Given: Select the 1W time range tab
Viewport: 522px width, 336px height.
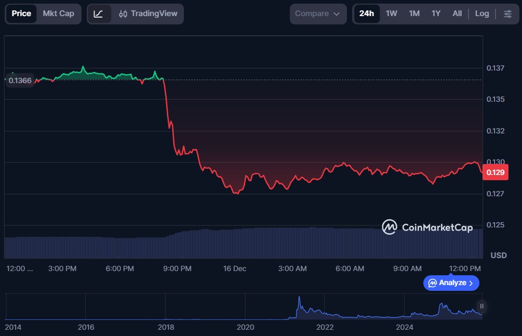Looking at the screenshot, I should pos(391,14).
